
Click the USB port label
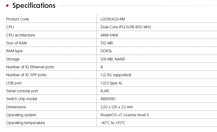(14, 83)
